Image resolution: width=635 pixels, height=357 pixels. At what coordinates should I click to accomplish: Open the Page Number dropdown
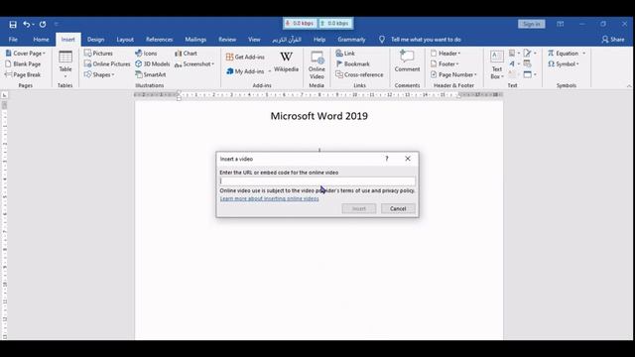[x=453, y=75]
